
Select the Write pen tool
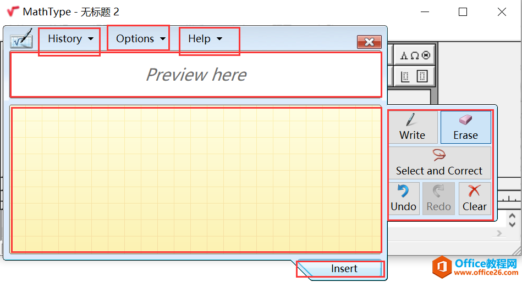[x=413, y=127]
